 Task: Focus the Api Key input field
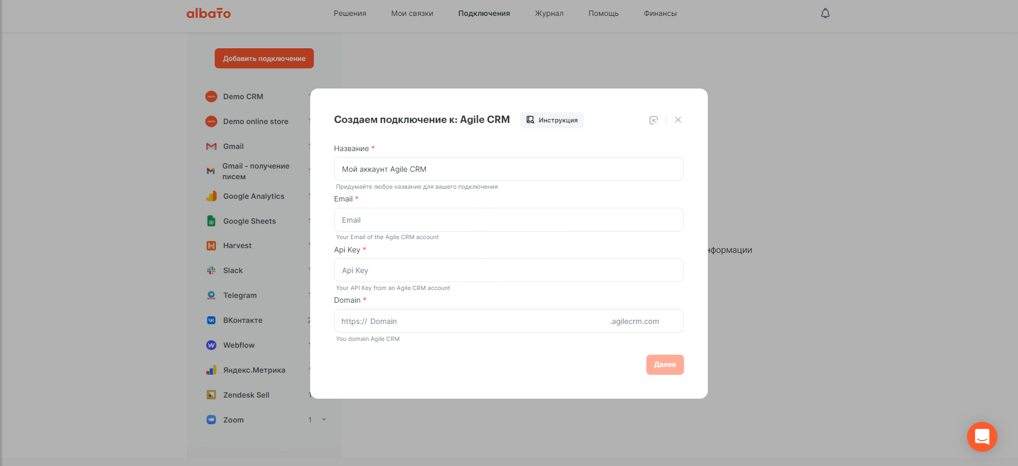coord(509,270)
